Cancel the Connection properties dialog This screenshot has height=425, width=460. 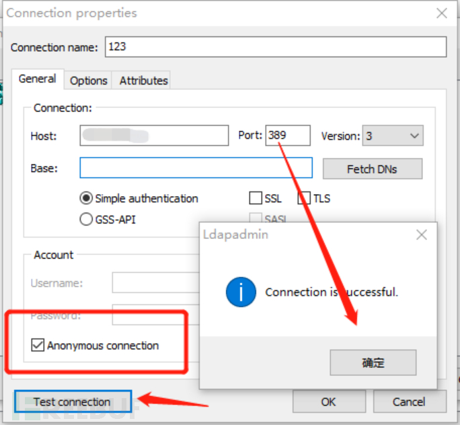pos(408,402)
